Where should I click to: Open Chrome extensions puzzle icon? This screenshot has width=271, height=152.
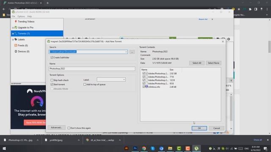pos(250,9)
